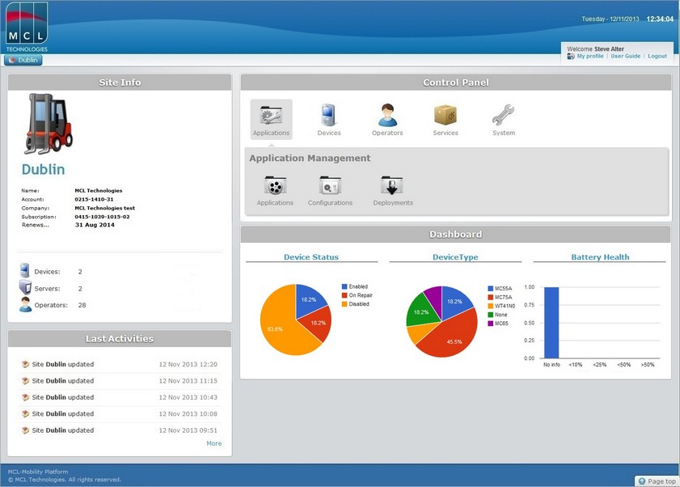
Task: Click the Welcome Steve Alter text
Action: [595, 49]
